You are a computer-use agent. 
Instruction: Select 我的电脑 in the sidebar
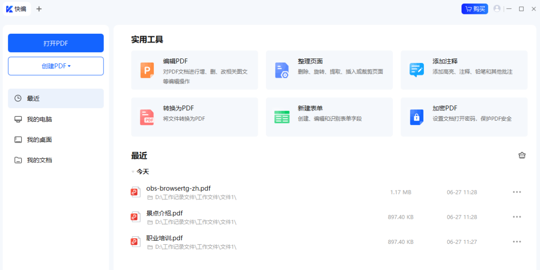56,119
